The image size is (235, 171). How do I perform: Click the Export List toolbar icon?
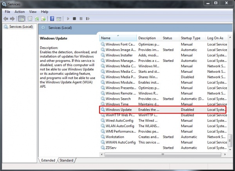coord(43,18)
